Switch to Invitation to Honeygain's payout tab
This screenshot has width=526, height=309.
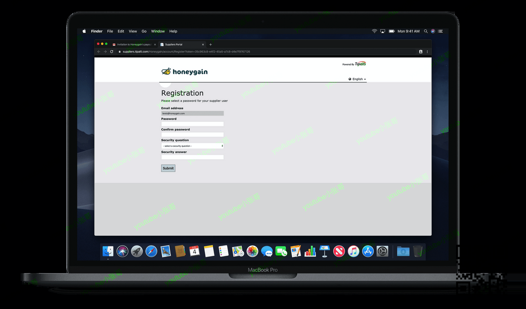pyautogui.click(x=134, y=44)
